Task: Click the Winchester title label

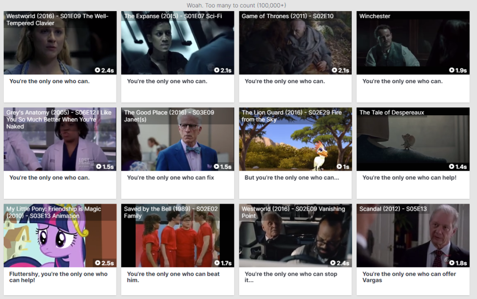Action: click(x=375, y=16)
